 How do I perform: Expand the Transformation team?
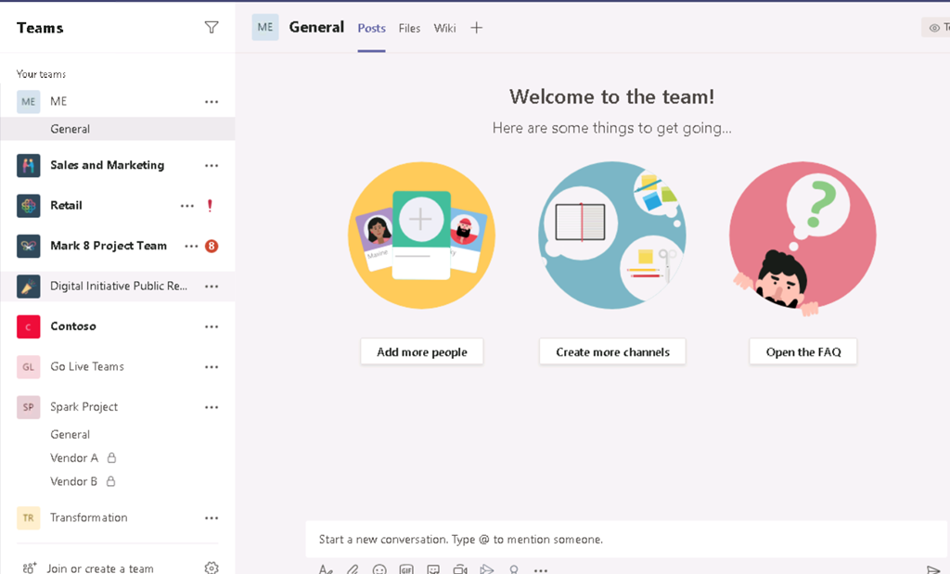[89, 517]
